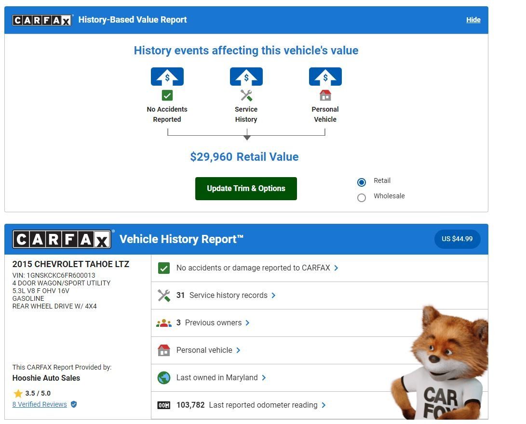The image size is (526, 424).
Task: Click the Service History label under the arrow
Action: (x=246, y=114)
